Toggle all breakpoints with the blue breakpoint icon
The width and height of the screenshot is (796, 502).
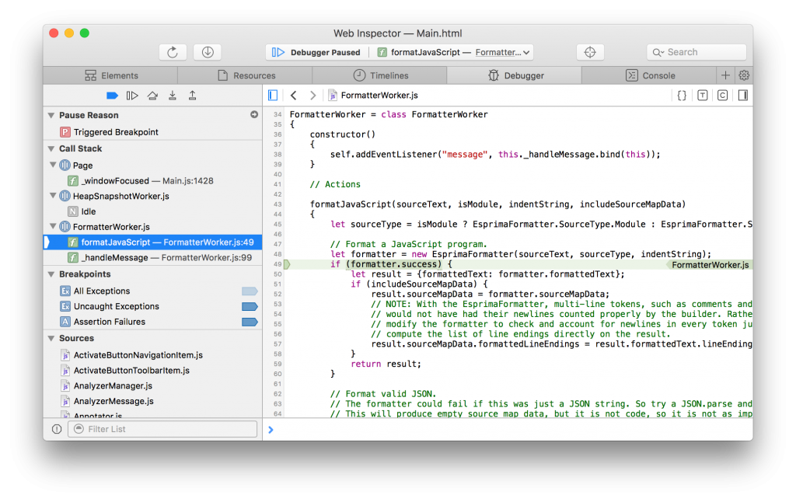111,95
